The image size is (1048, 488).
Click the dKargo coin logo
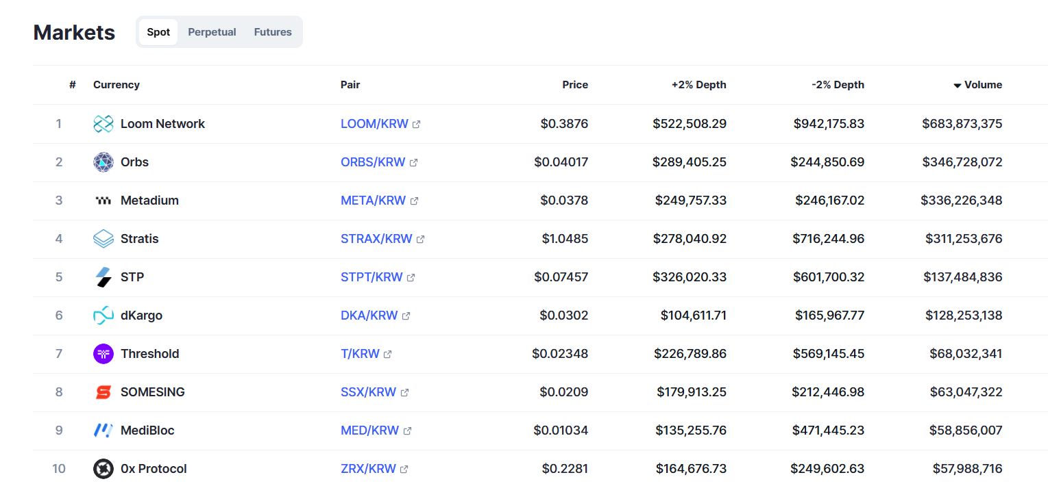103,316
